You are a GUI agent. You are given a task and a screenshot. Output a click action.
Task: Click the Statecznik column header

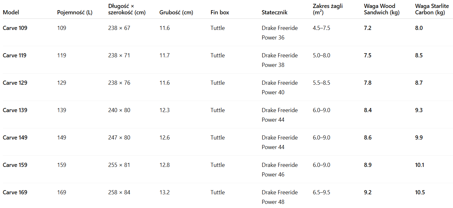pos(274,12)
